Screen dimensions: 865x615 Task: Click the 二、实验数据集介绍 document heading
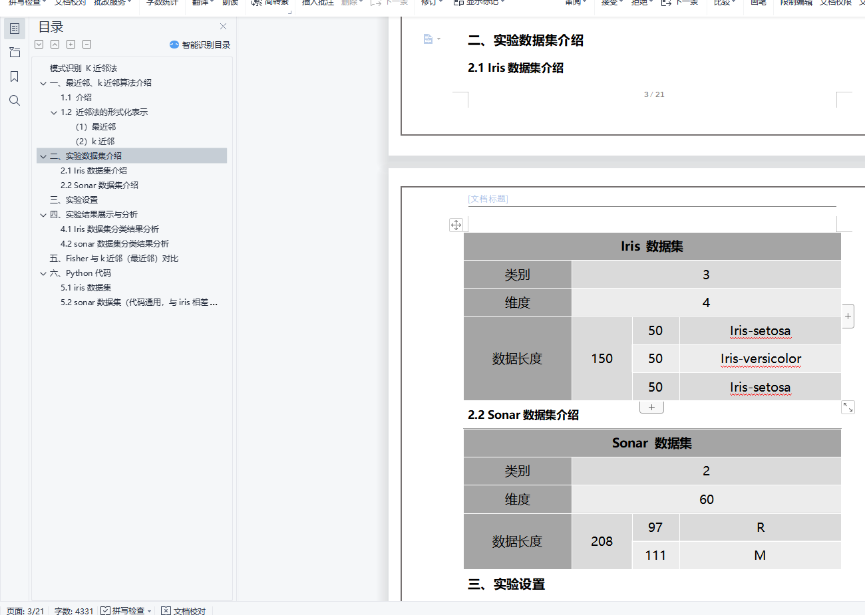526,41
